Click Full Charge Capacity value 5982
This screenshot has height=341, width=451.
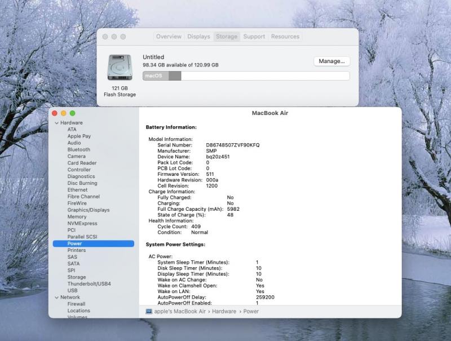pyautogui.click(x=233, y=209)
